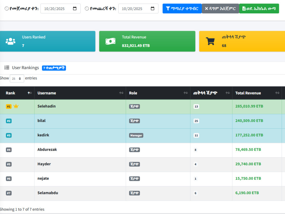
Task: Click username Hayder
Action: coord(44,164)
